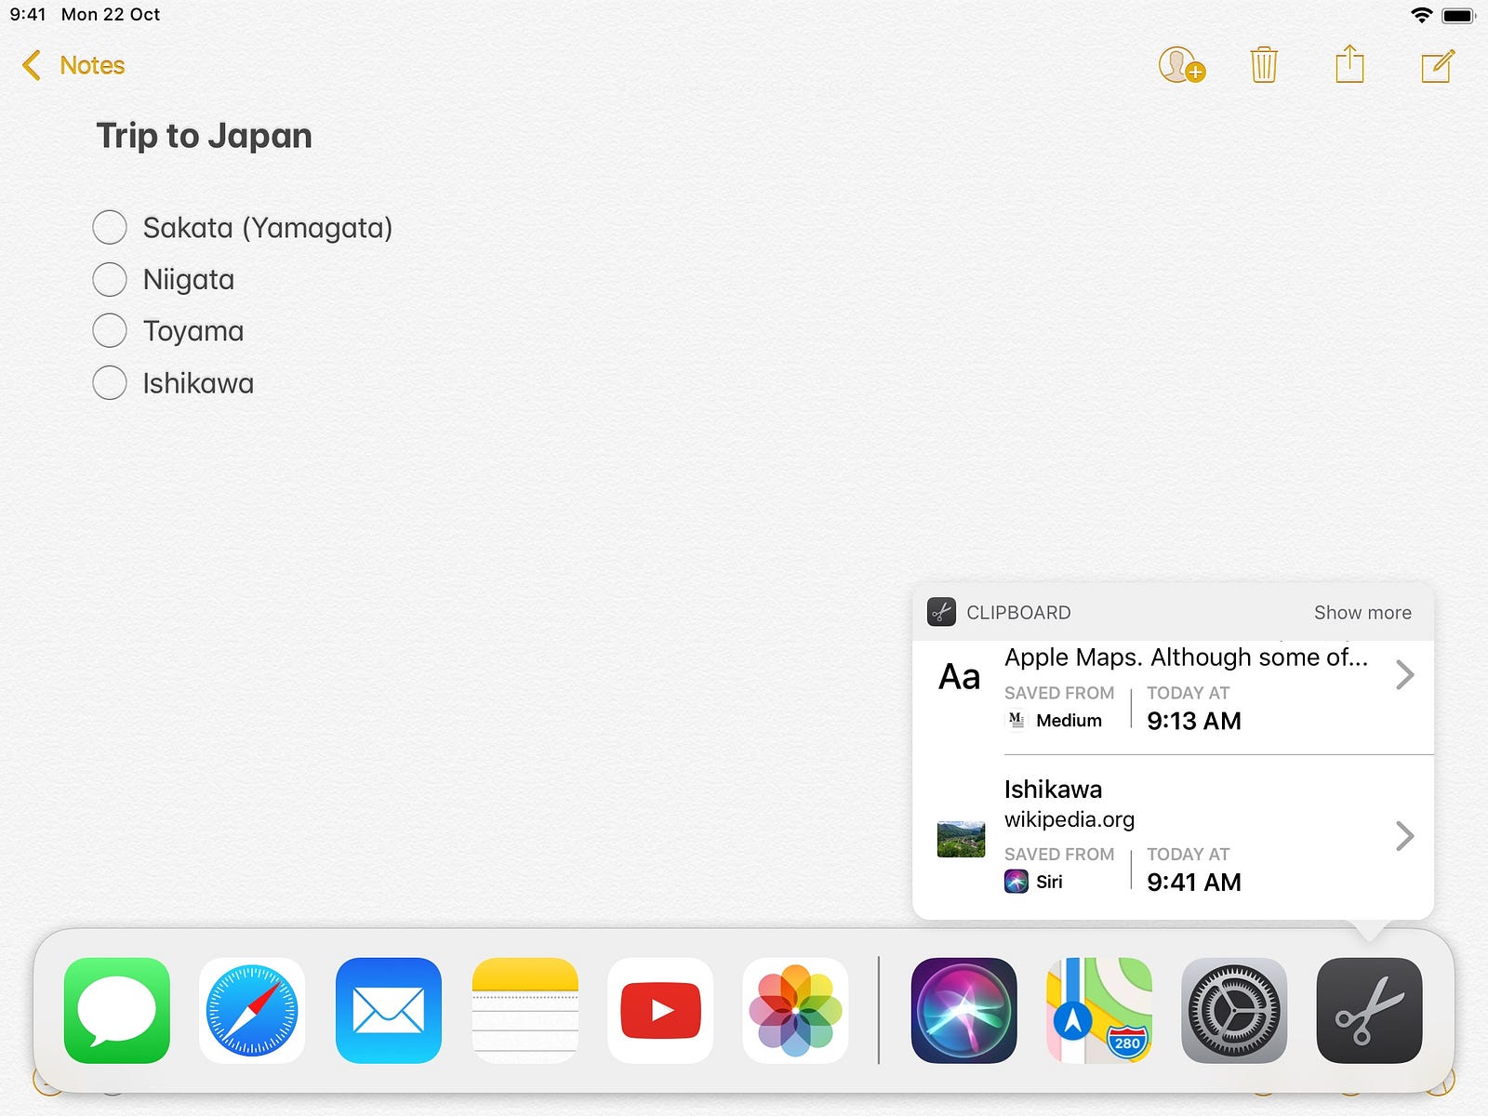Tap the Ishikawa checklist text

198,383
